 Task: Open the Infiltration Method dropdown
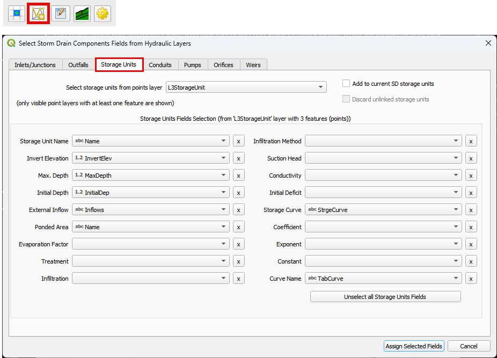(x=383, y=141)
